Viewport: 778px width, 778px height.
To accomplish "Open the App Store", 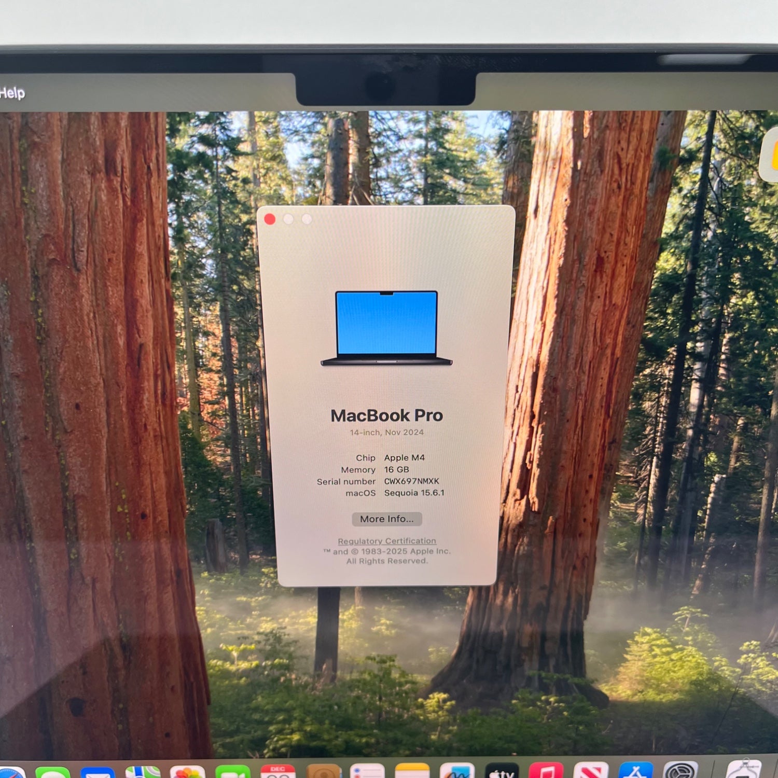I will [636, 772].
